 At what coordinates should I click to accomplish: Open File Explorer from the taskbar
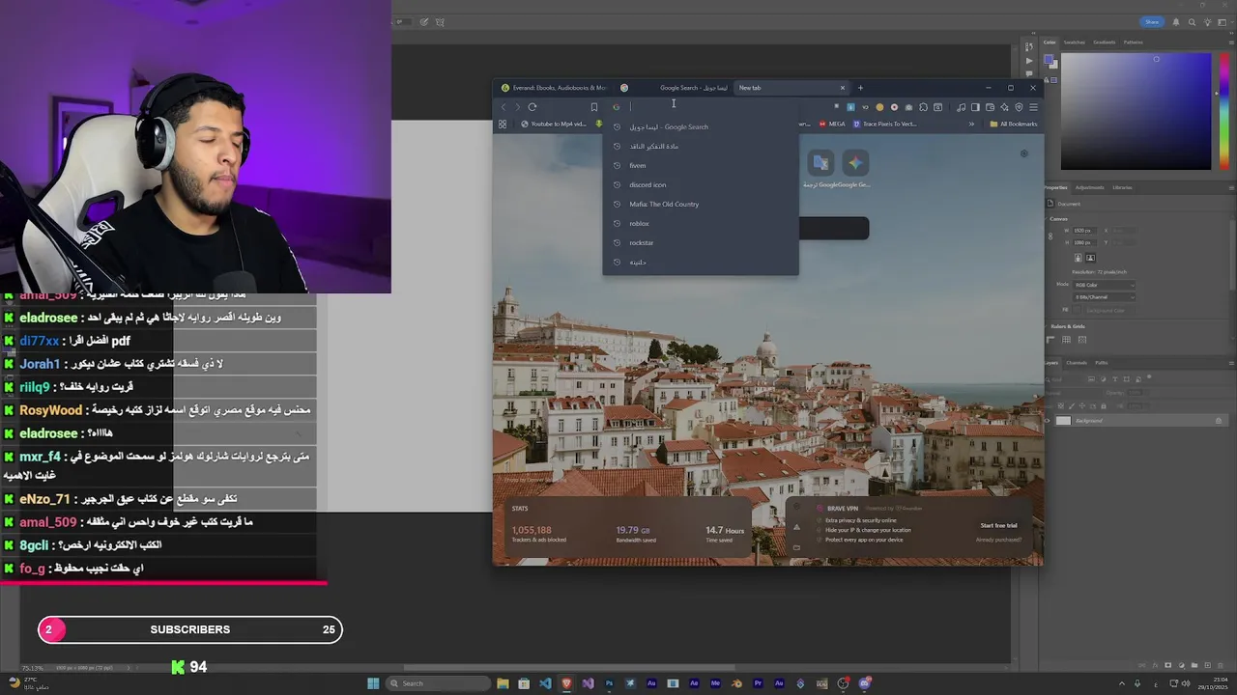[x=503, y=683]
